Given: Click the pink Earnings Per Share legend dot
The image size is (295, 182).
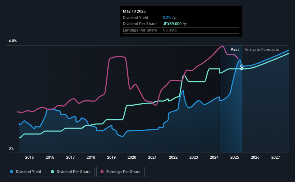Looking at the screenshot, I should [102, 172].
